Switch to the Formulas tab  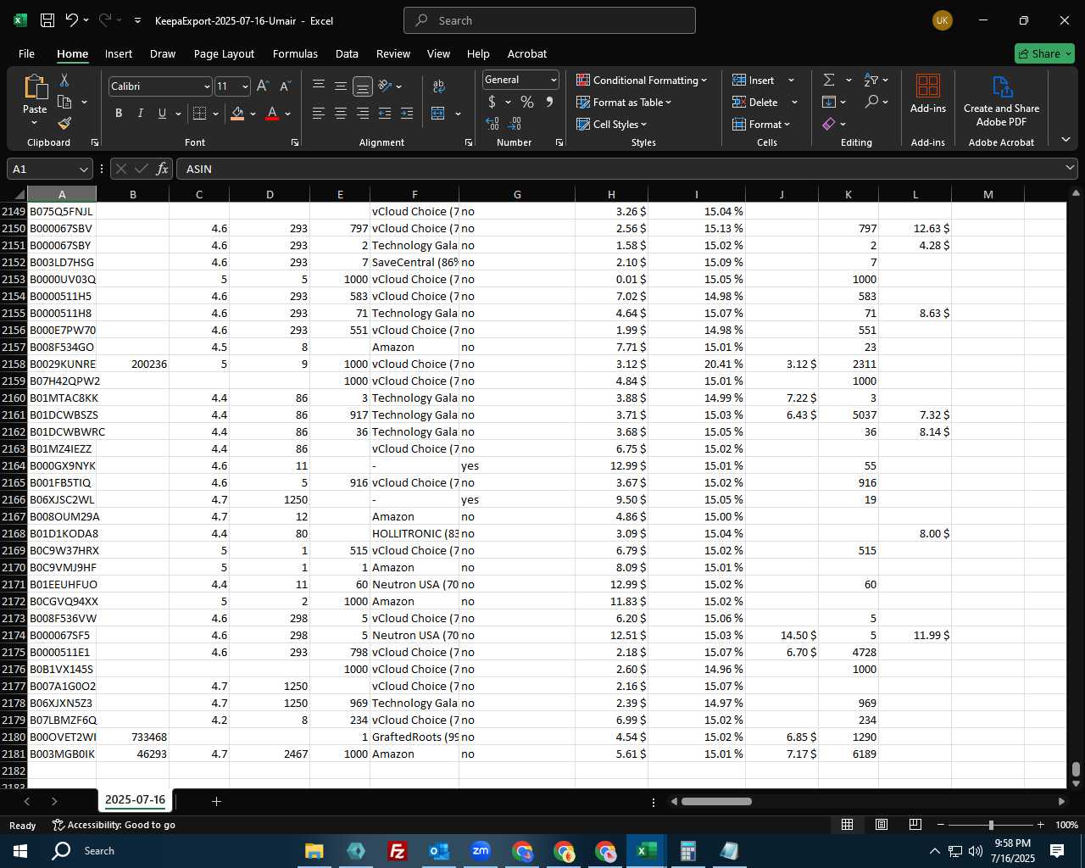point(295,53)
